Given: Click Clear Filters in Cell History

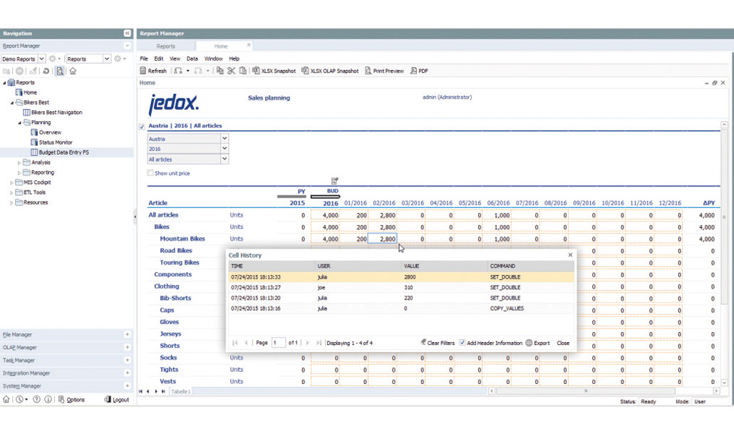Looking at the screenshot, I should pos(438,343).
